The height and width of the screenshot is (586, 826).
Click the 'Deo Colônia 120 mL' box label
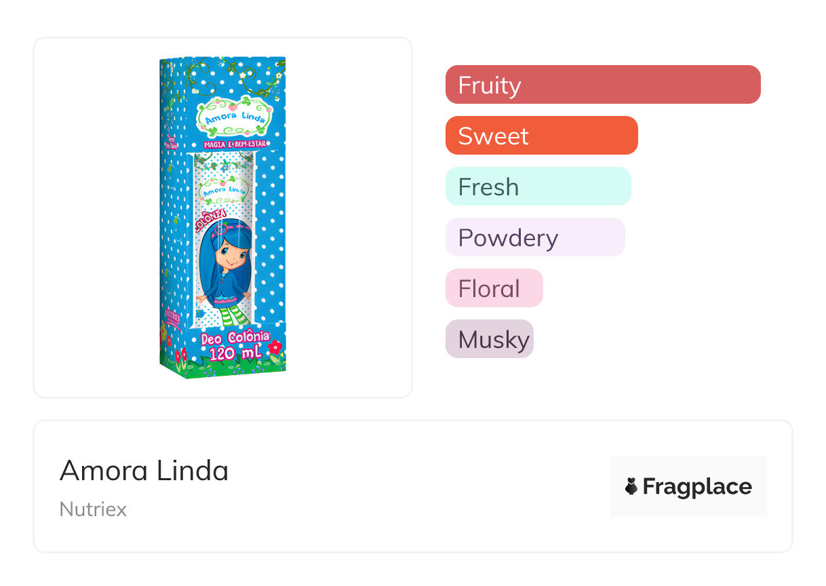(234, 345)
